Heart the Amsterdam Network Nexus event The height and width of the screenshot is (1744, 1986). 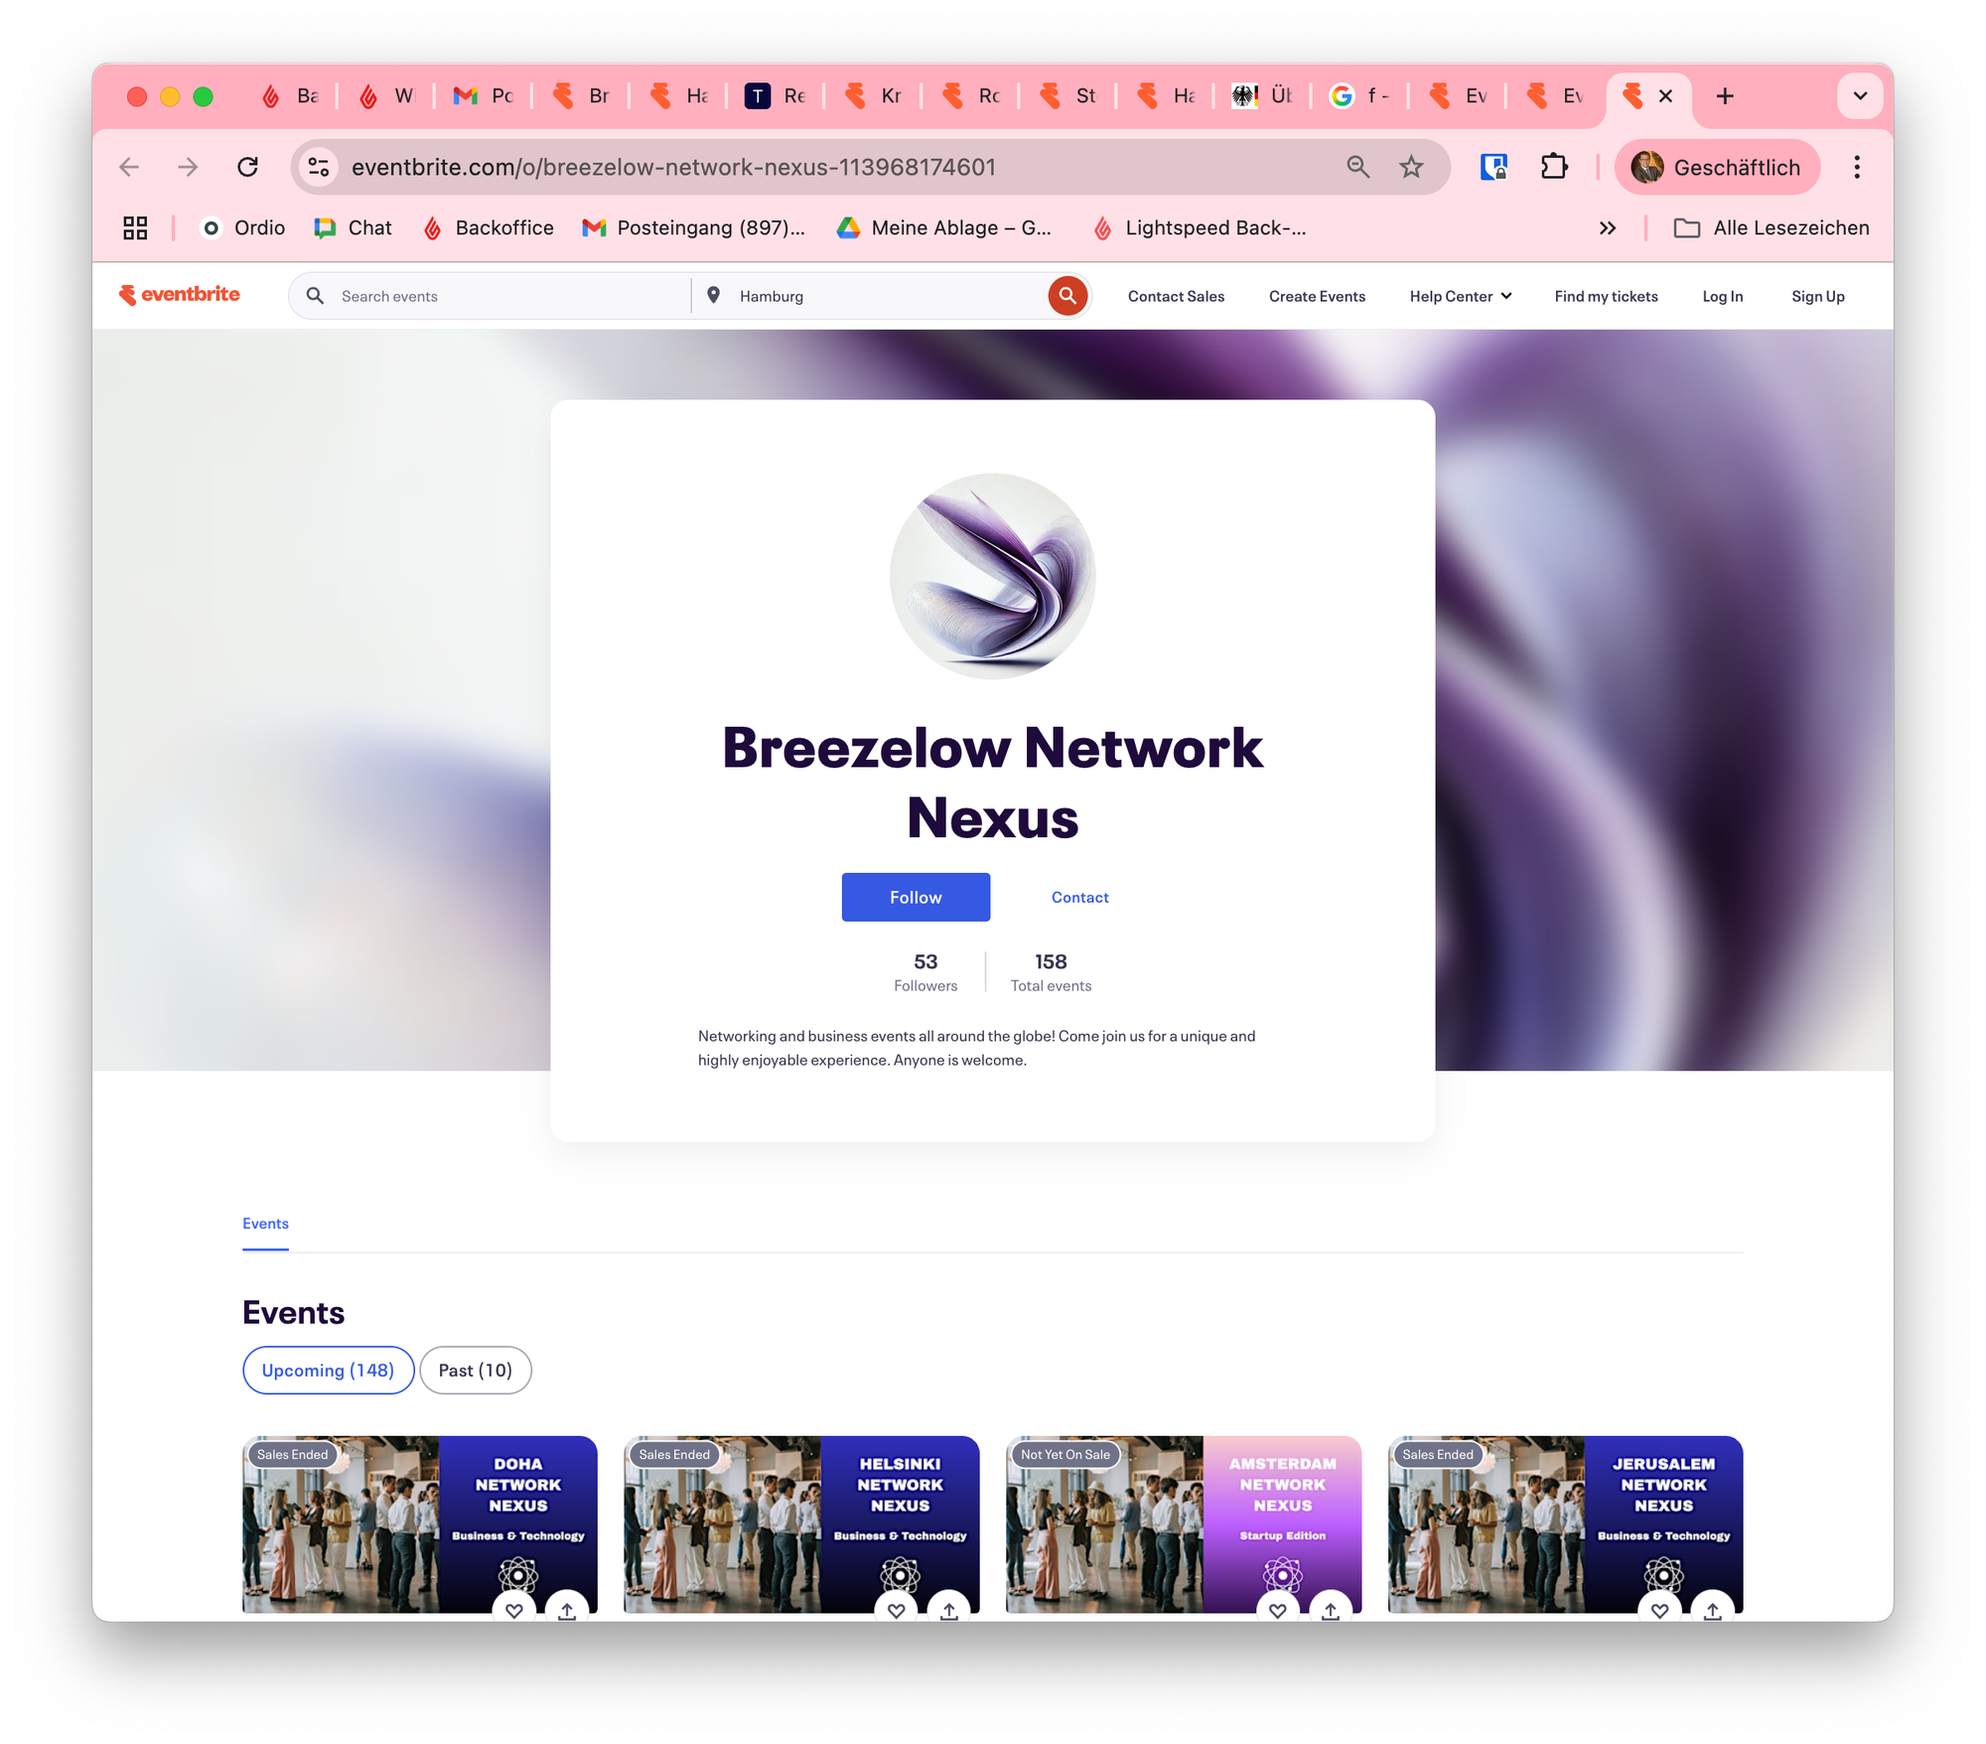coord(1278,1610)
